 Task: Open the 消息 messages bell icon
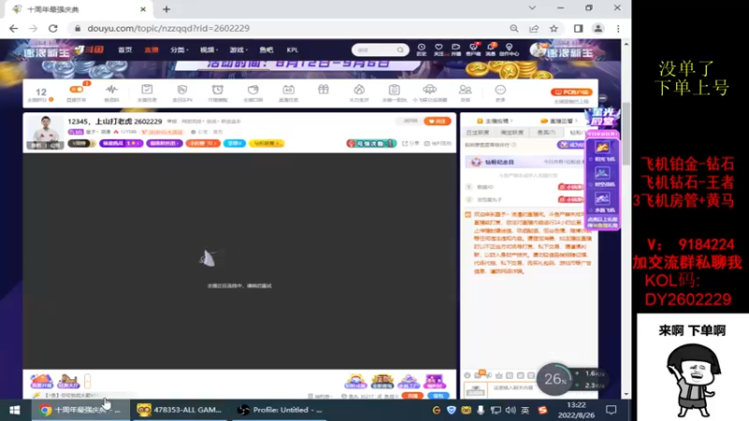pyautogui.click(x=491, y=50)
